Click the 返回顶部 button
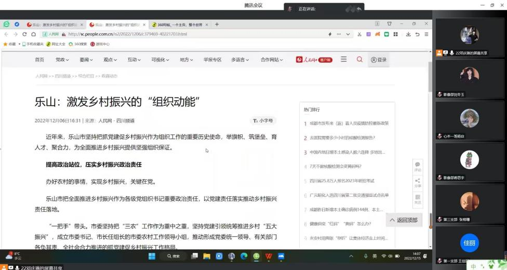The height and width of the screenshot is (270, 507). 404,220
